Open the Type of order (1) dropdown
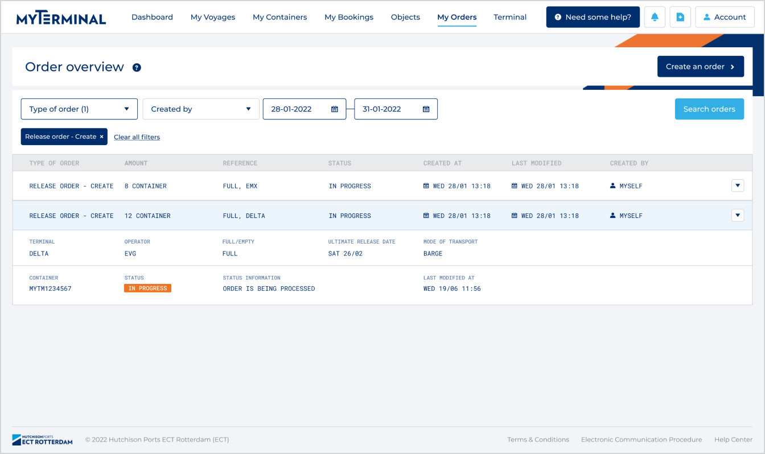The image size is (765, 454). point(79,109)
